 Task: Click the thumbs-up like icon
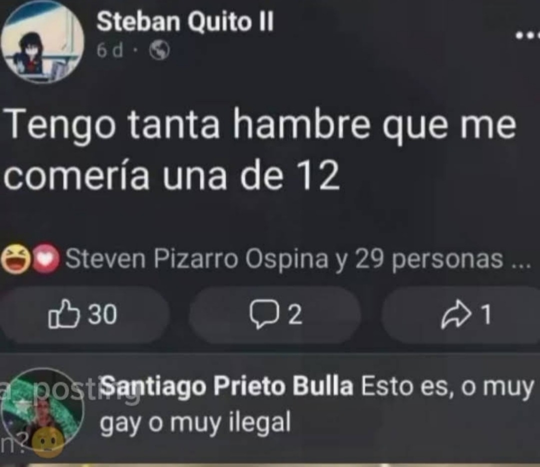point(64,314)
